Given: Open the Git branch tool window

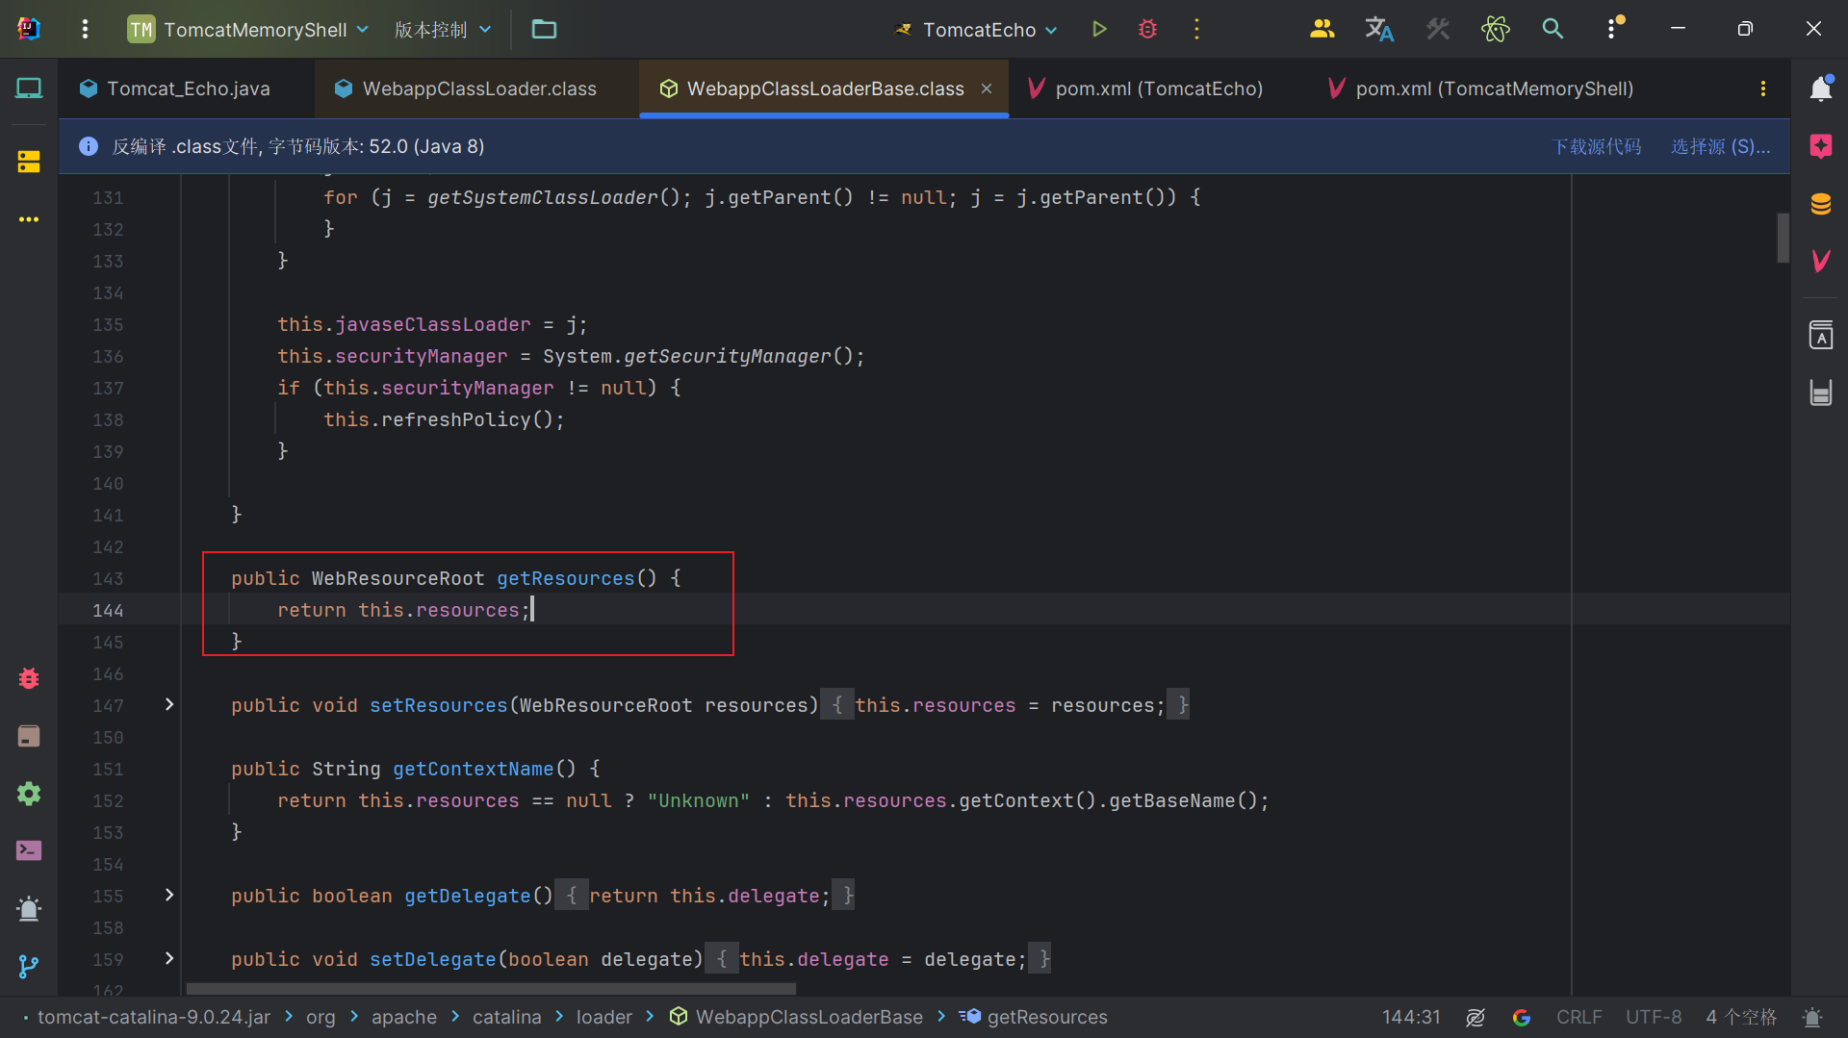Looking at the screenshot, I should 29,966.
